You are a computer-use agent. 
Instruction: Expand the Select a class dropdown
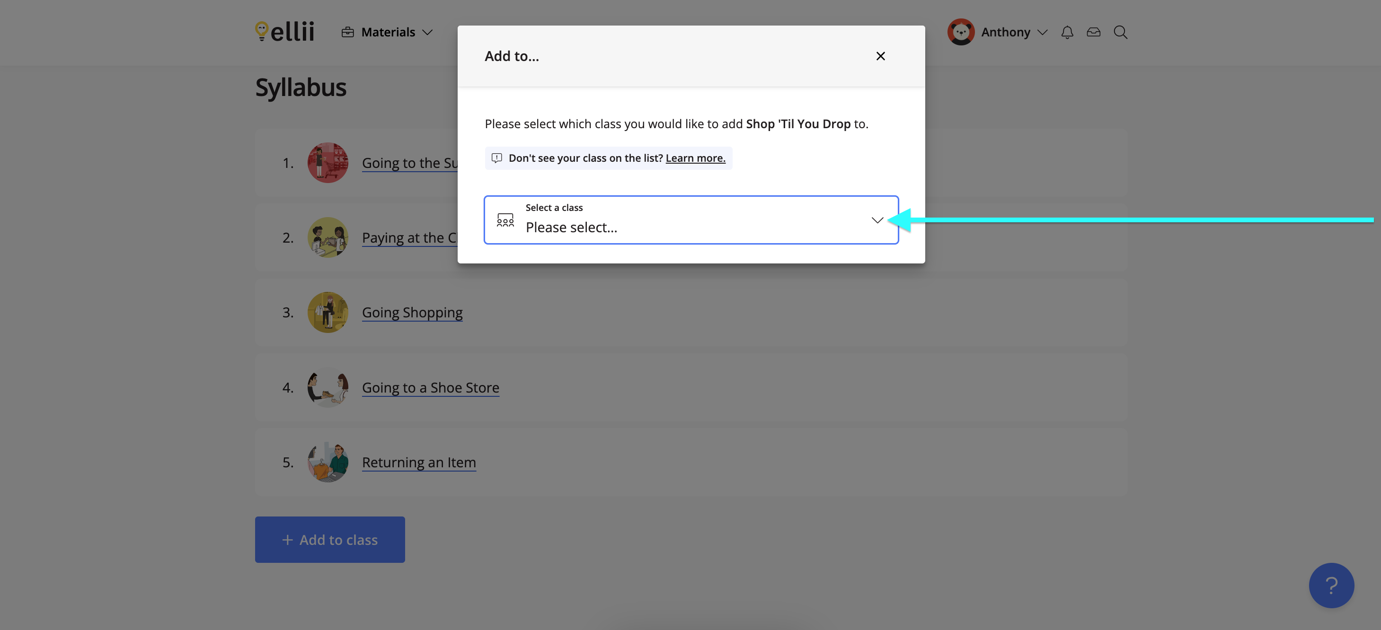(877, 219)
